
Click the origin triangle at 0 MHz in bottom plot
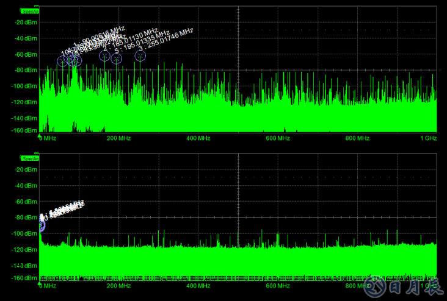(40, 281)
